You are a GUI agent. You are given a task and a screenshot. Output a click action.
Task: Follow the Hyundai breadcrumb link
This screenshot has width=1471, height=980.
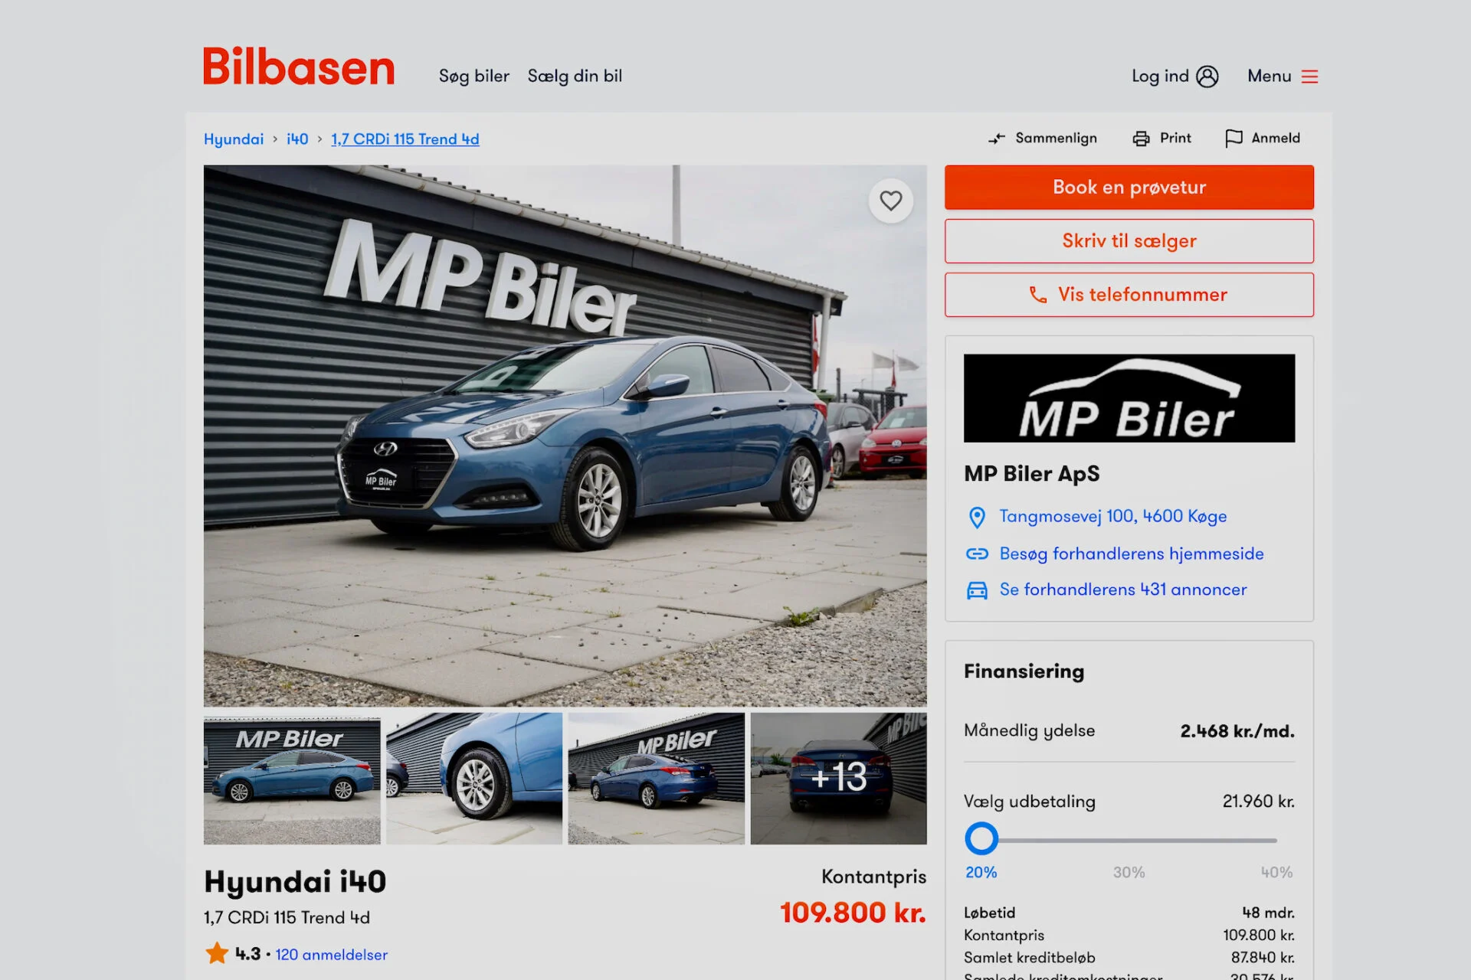tap(234, 139)
